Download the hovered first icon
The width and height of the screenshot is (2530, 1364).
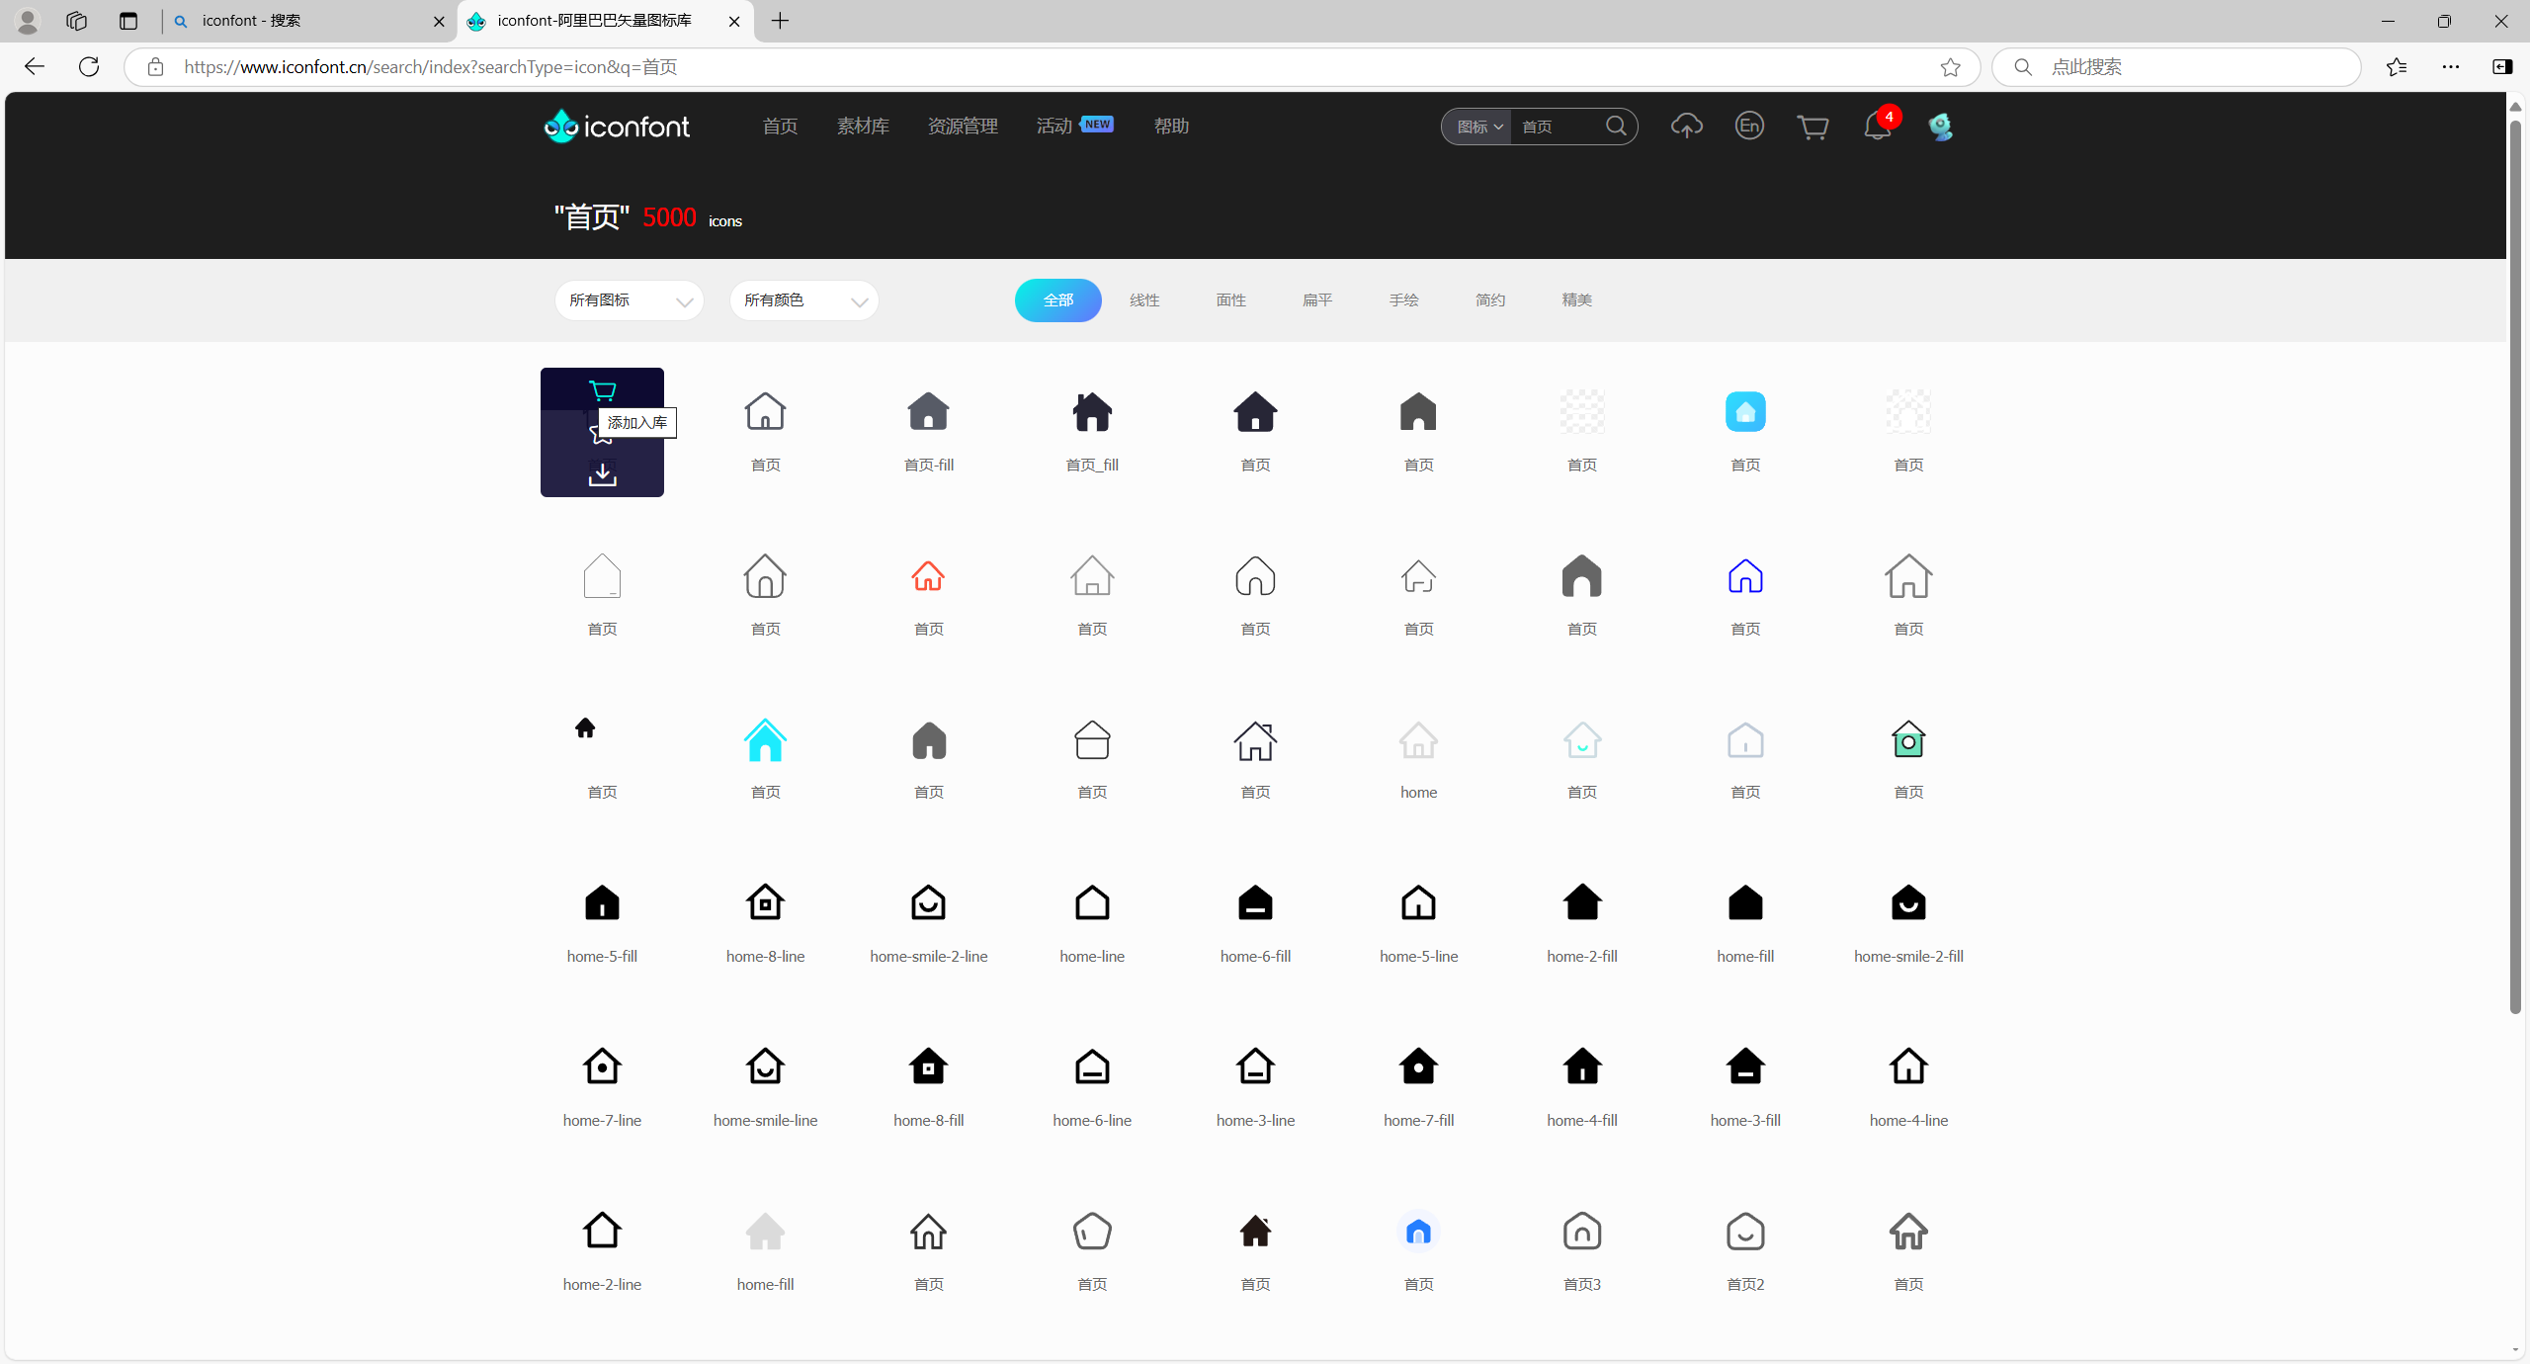click(602, 475)
